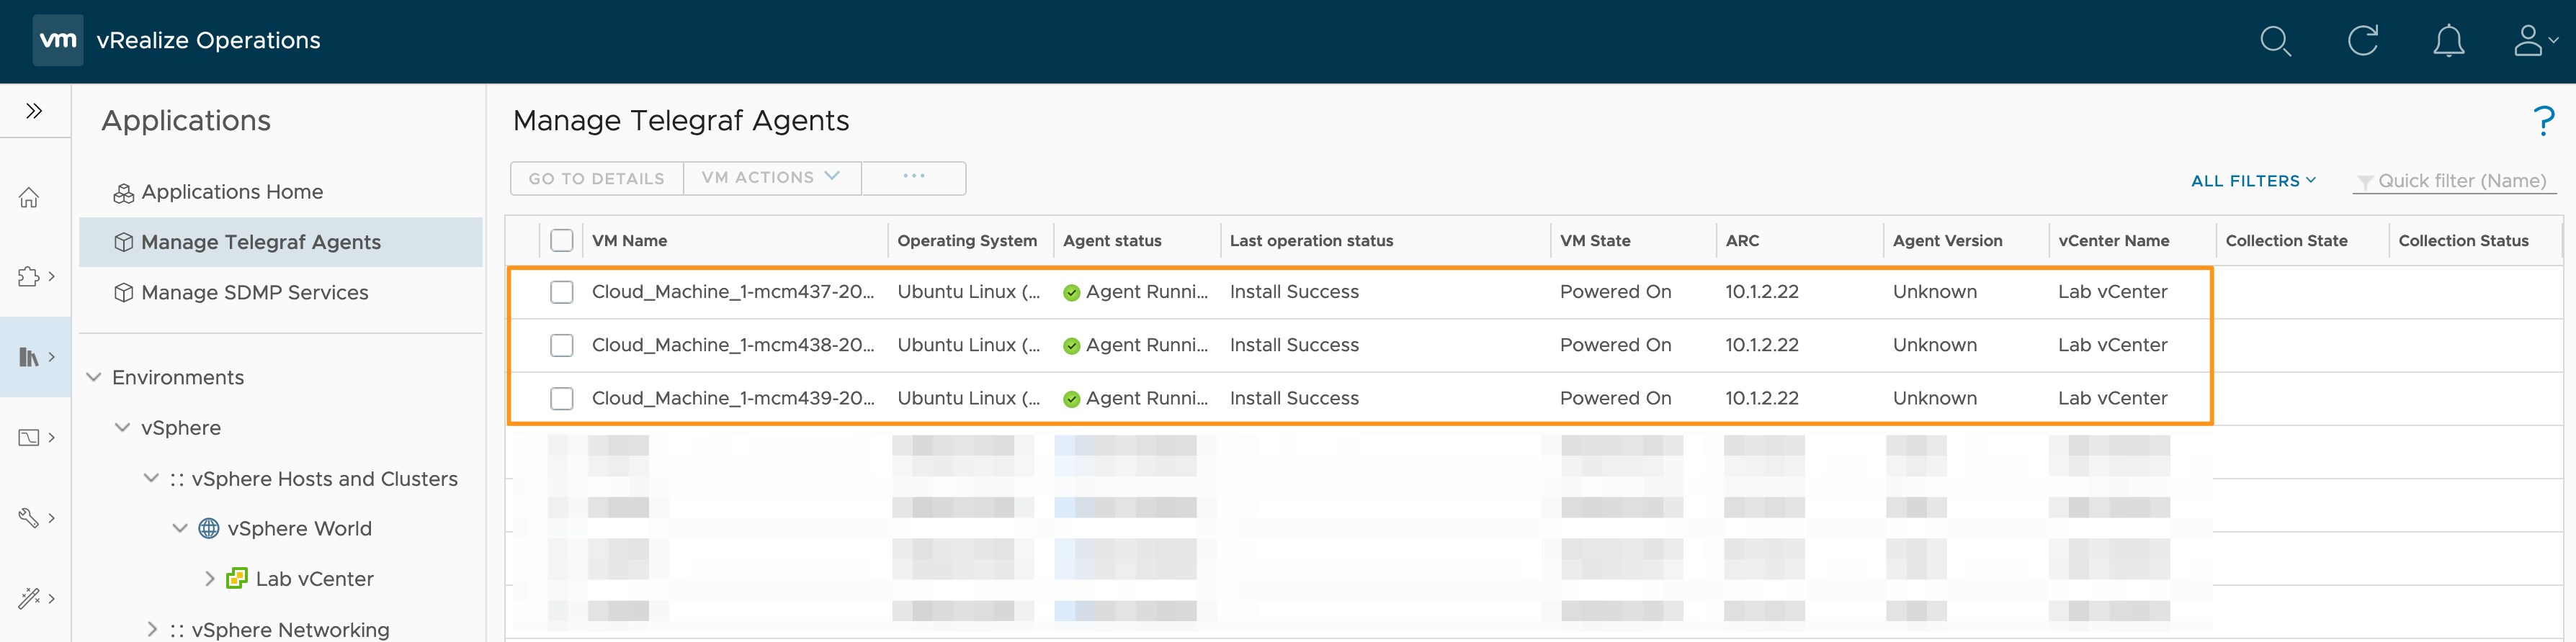The image size is (2576, 642).
Task: Click the GO TO DETAILS button
Action: (x=597, y=178)
